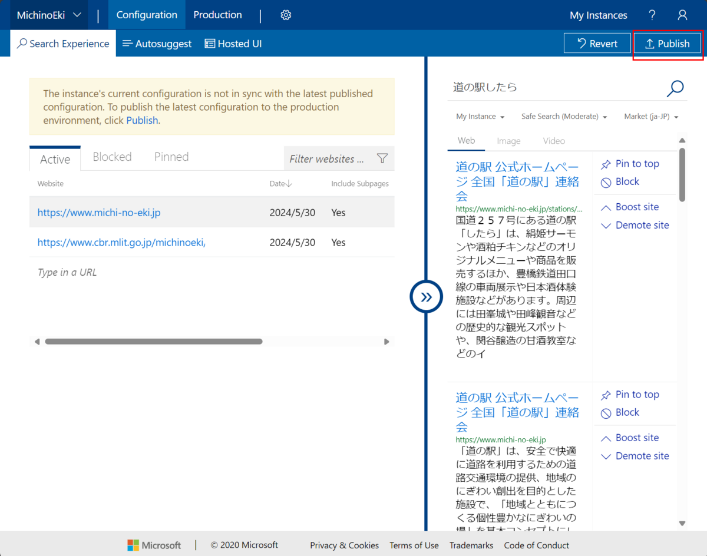Click Yes in the michi-no-eki.jp row

[x=338, y=213]
